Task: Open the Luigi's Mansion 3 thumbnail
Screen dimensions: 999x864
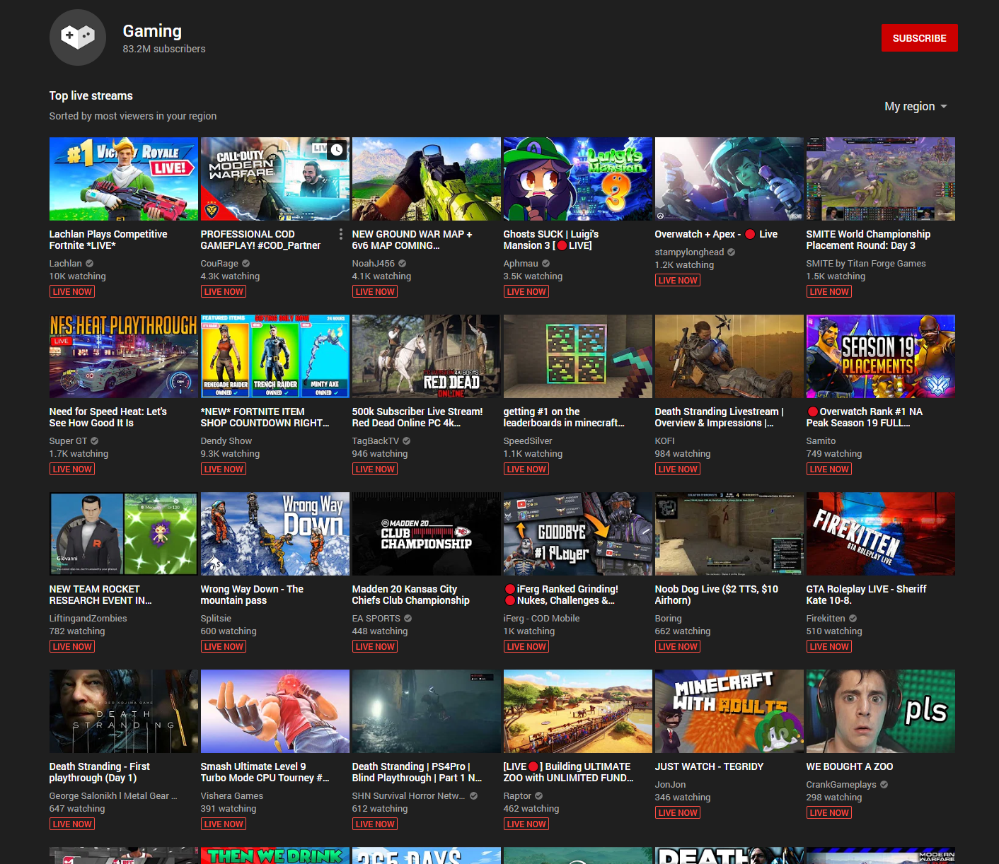Action: (x=578, y=179)
